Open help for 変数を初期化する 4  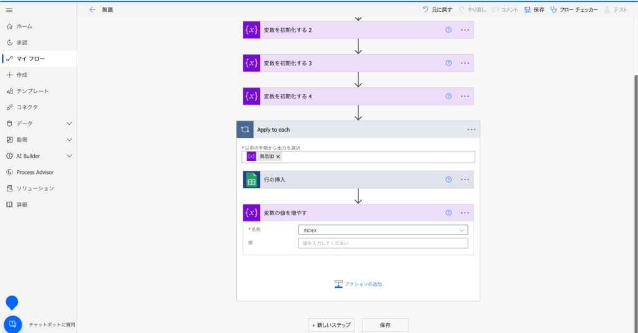pyautogui.click(x=449, y=97)
